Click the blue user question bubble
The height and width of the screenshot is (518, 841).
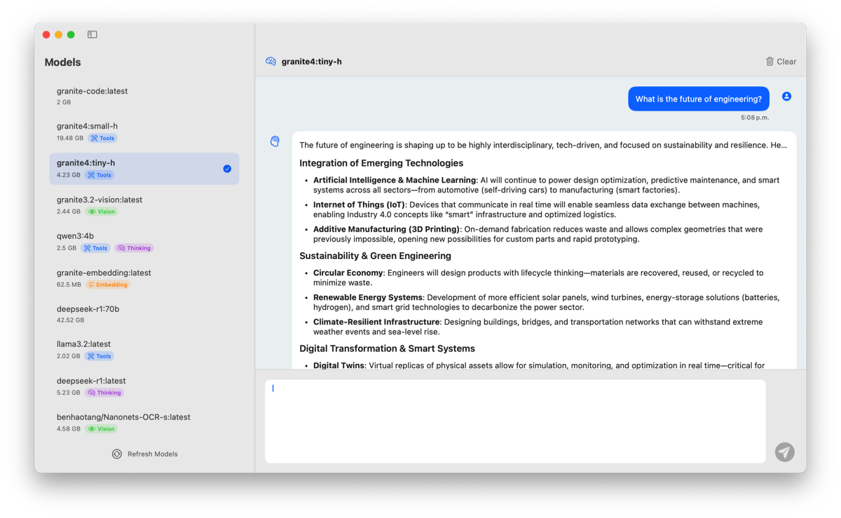(x=698, y=99)
